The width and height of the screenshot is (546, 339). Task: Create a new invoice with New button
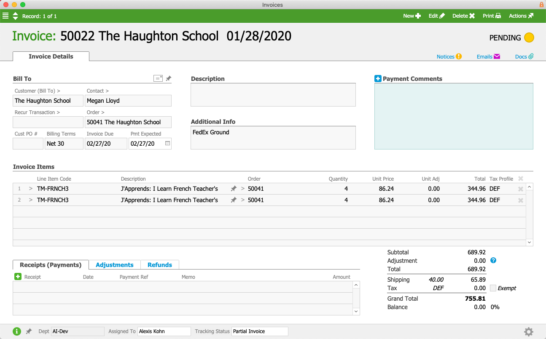coord(412,16)
